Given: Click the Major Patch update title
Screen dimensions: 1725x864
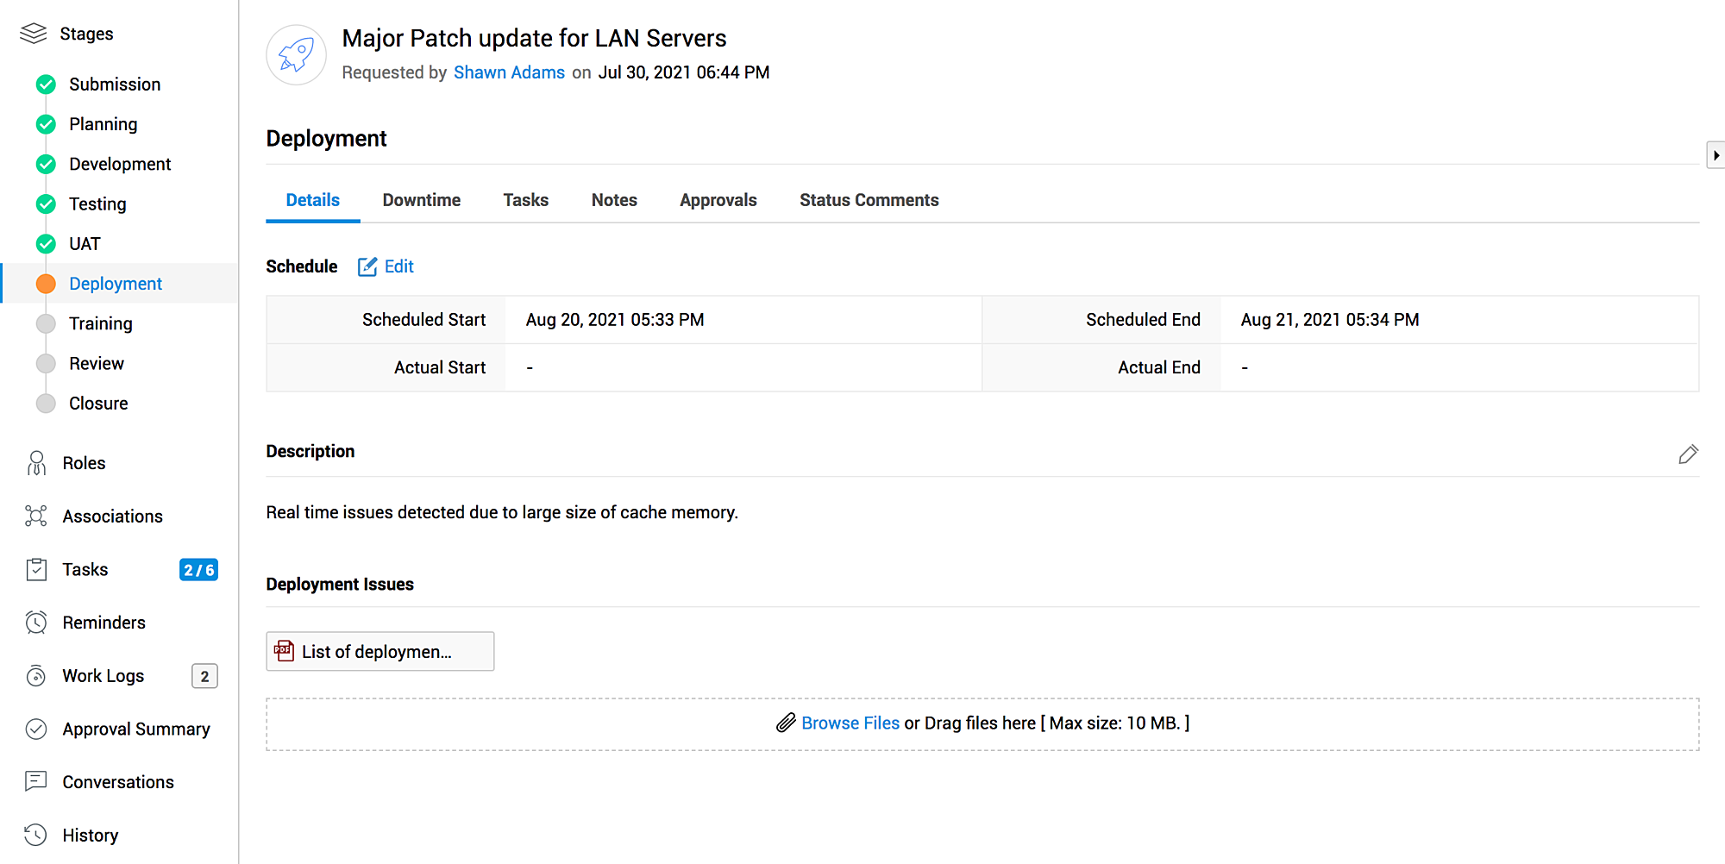Looking at the screenshot, I should [534, 38].
